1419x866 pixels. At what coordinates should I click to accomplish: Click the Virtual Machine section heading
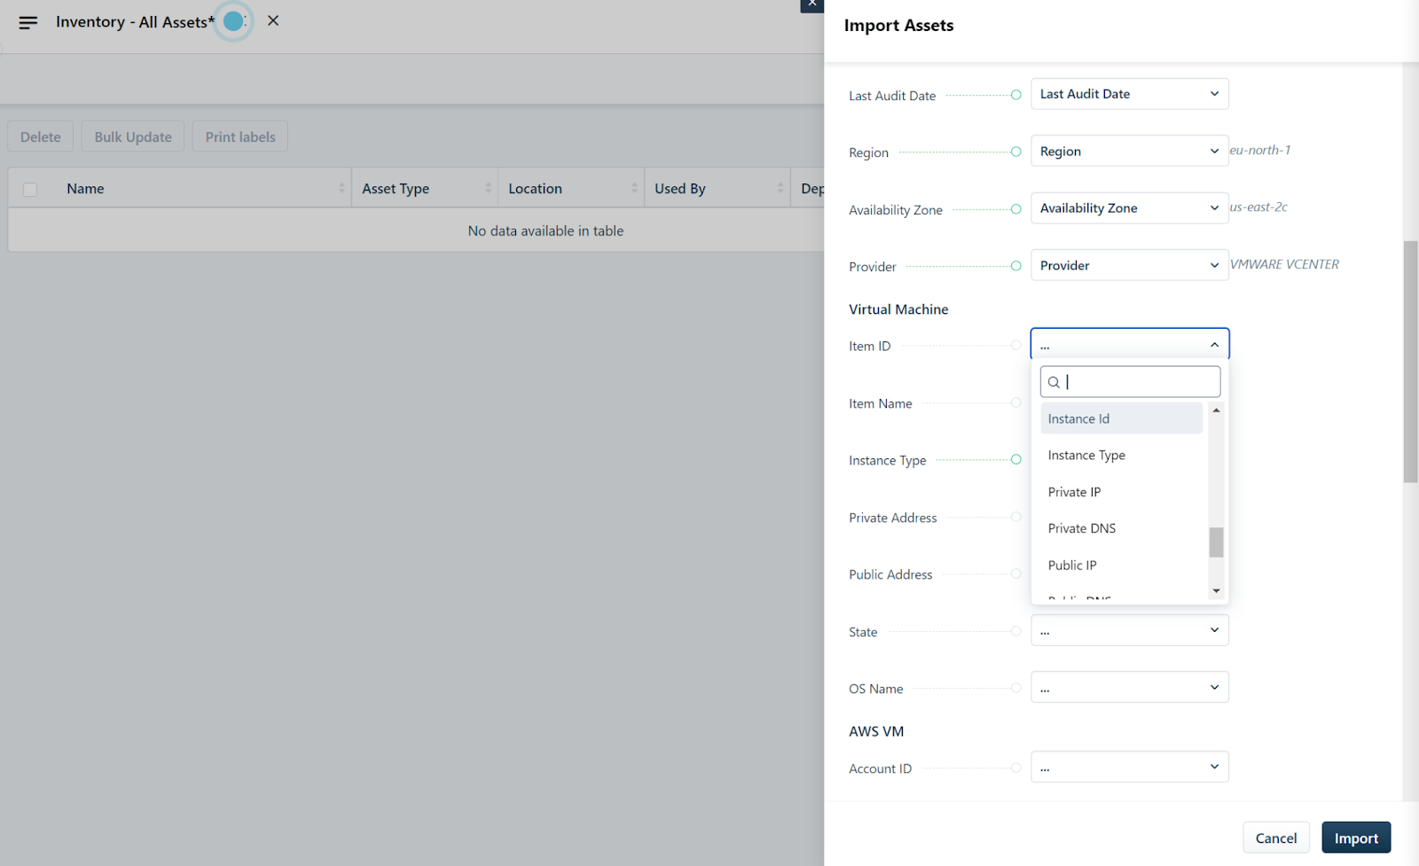tap(898, 309)
